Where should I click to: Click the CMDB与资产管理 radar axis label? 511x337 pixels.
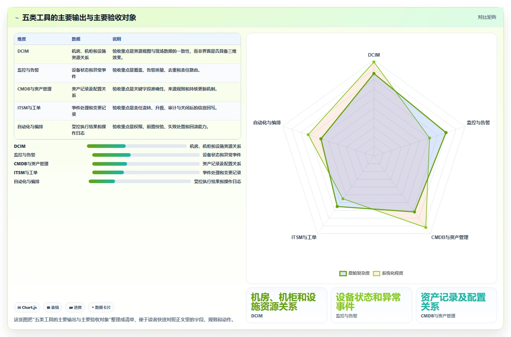(x=450, y=238)
